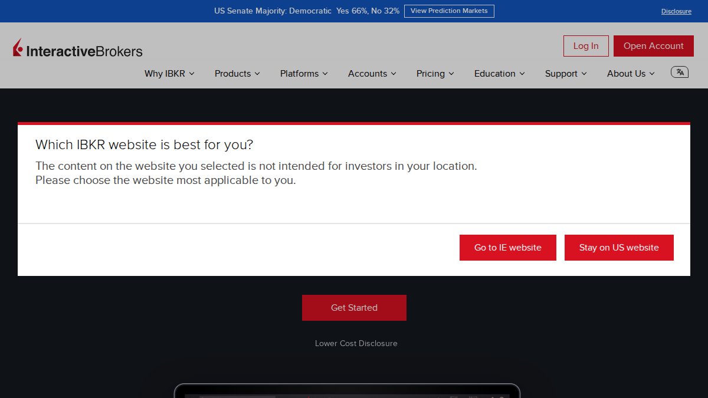Expand the Why IBKR menu
708x398 pixels.
[169, 74]
